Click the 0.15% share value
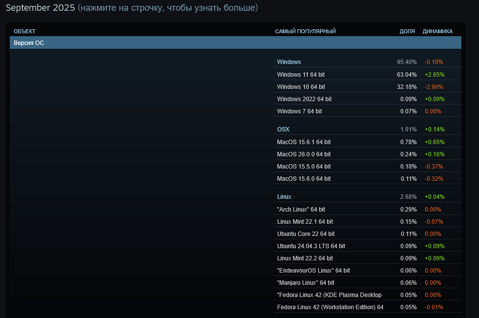Screen dimensions: 479x318 [x=409, y=222]
